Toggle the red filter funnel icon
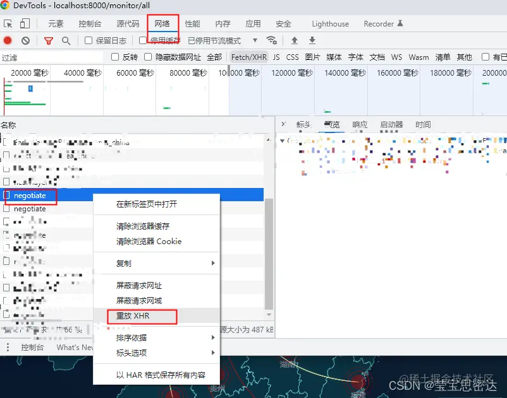Viewport: 507px width, 398px height. click(49, 40)
